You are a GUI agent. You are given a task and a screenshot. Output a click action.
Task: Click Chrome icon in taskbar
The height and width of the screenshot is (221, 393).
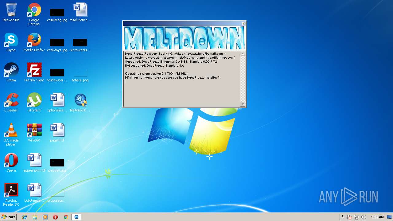pyautogui.click(x=66, y=217)
